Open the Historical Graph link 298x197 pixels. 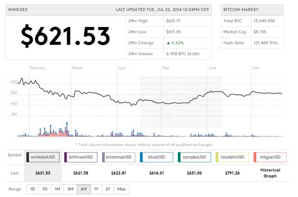pos(270,173)
